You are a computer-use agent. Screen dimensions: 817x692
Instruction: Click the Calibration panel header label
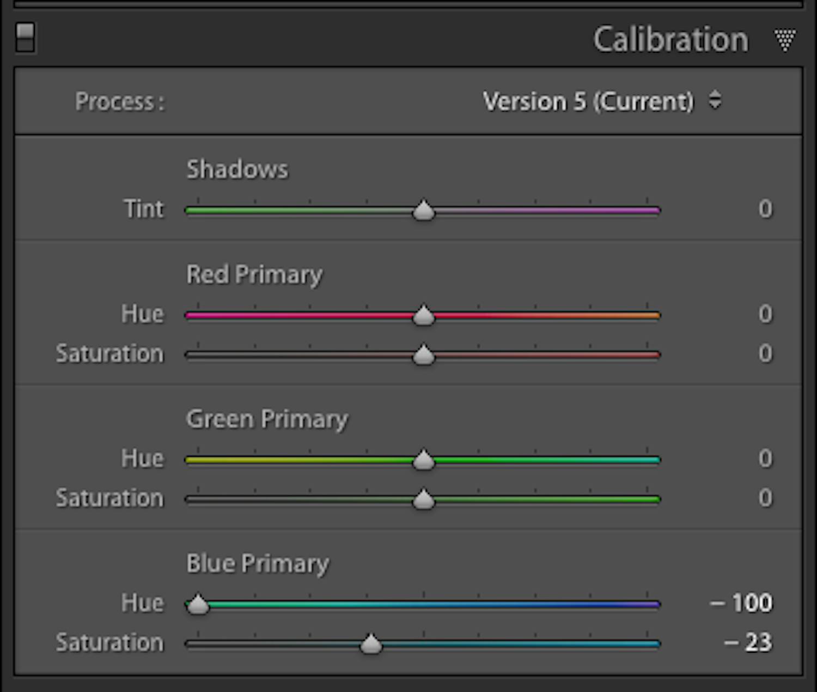pos(671,39)
